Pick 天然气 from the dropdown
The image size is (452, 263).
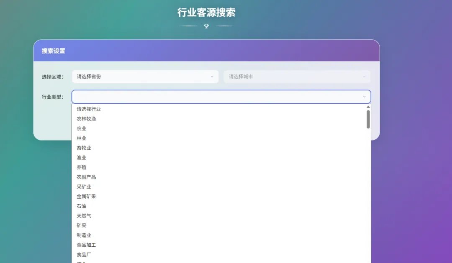(x=83, y=215)
